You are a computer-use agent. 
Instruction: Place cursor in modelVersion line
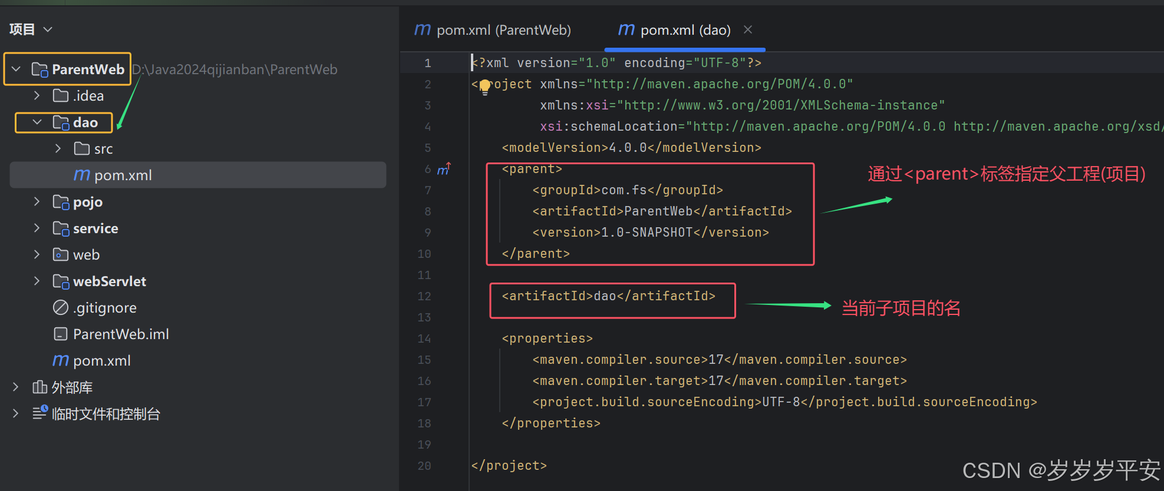[631, 148]
